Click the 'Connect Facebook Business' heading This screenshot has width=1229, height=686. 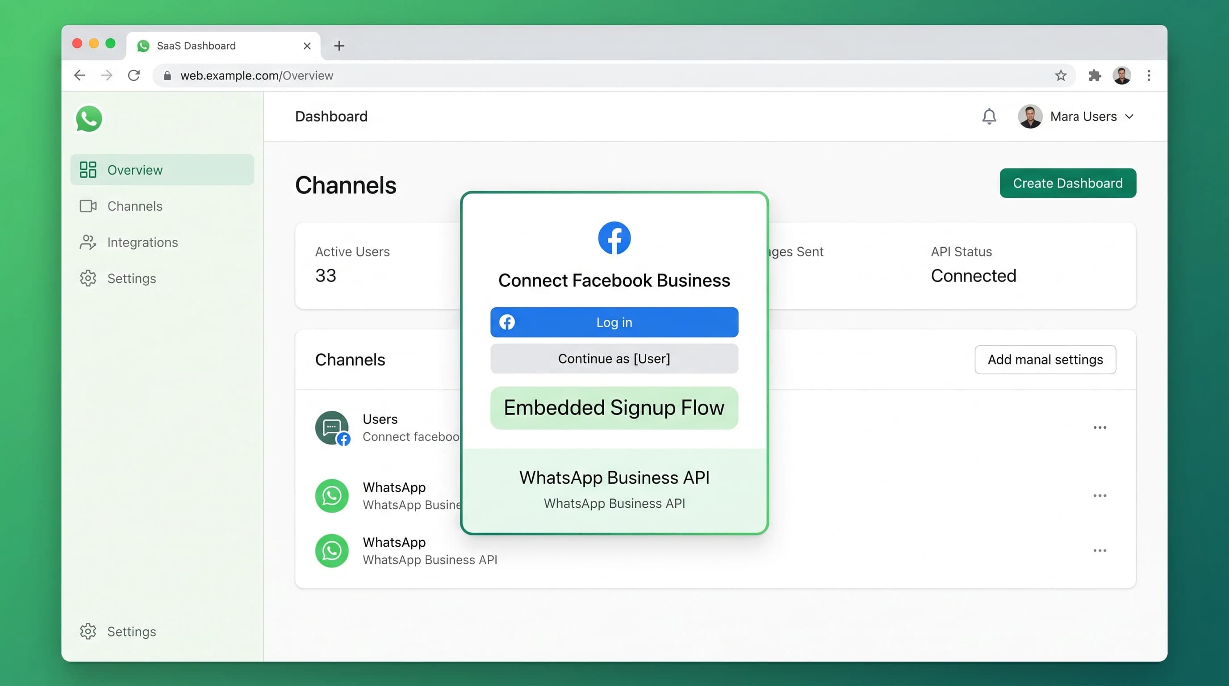[x=614, y=280]
